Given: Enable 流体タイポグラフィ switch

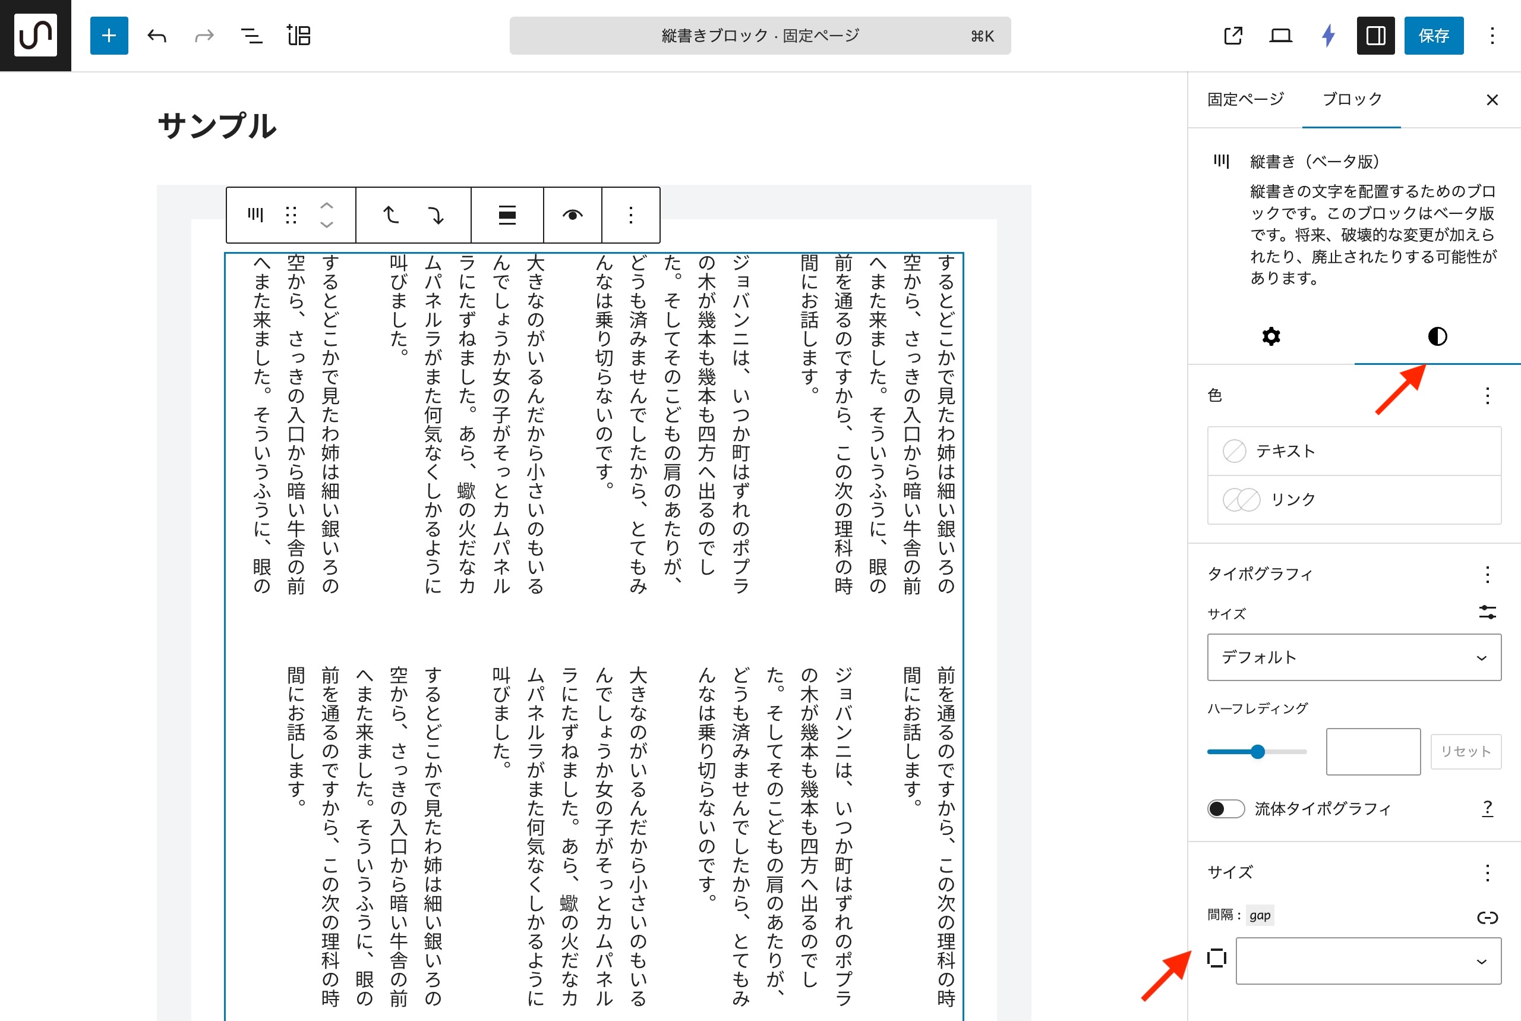Looking at the screenshot, I should point(1226,809).
